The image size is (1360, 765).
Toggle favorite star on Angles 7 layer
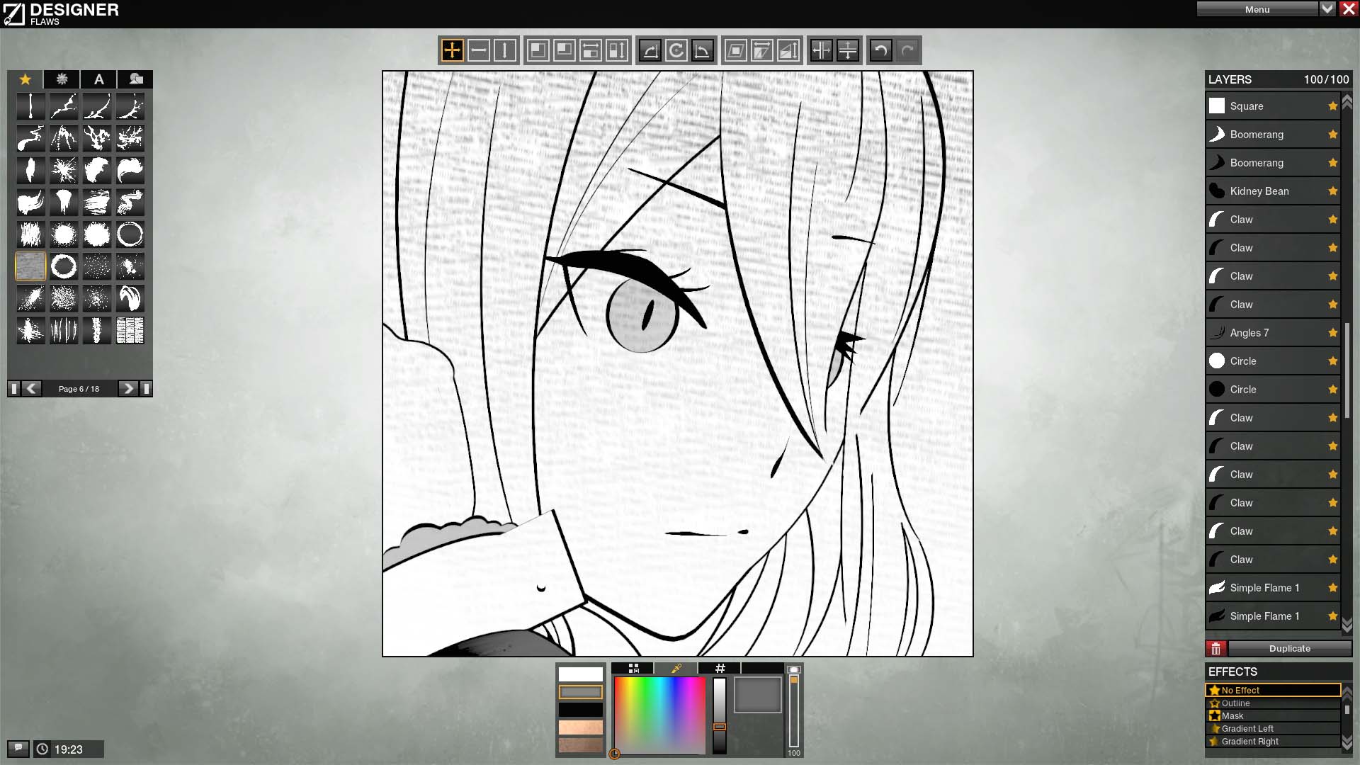(1332, 332)
